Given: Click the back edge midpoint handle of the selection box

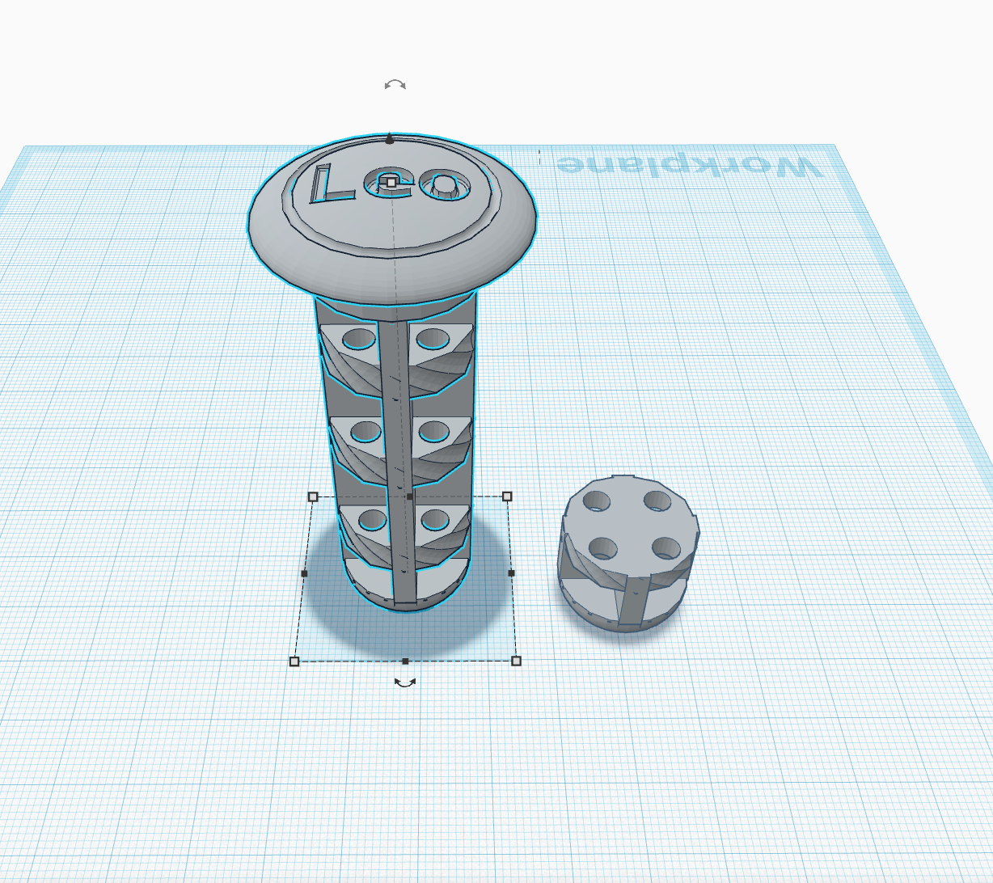Looking at the screenshot, I should click(410, 496).
